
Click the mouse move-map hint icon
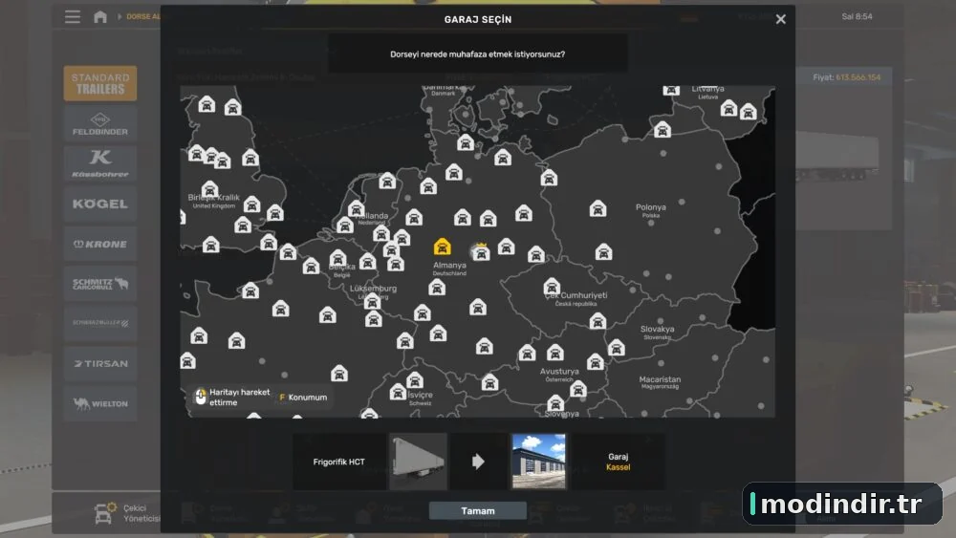(201, 397)
